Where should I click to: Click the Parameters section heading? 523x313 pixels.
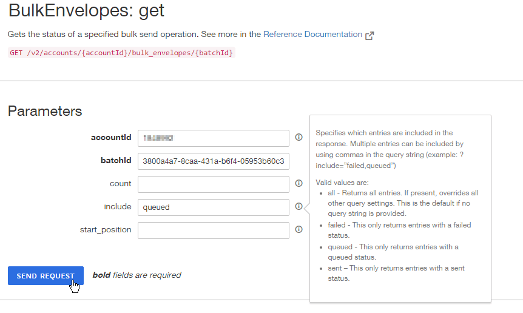click(45, 111)
